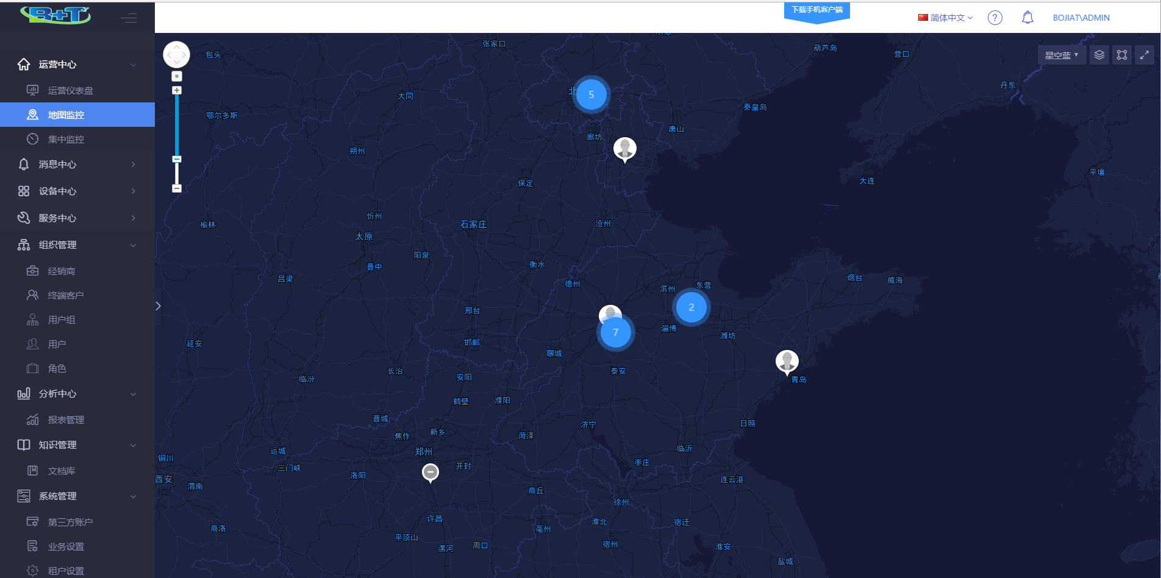This screenshot has height=578, width=1161.
Task: Click the 系统管理 settings icon
Action: coord(24,496)
